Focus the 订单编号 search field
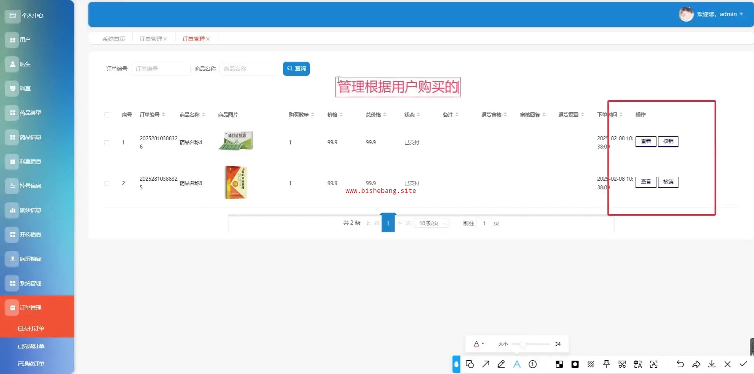 [x=161, y=69]
